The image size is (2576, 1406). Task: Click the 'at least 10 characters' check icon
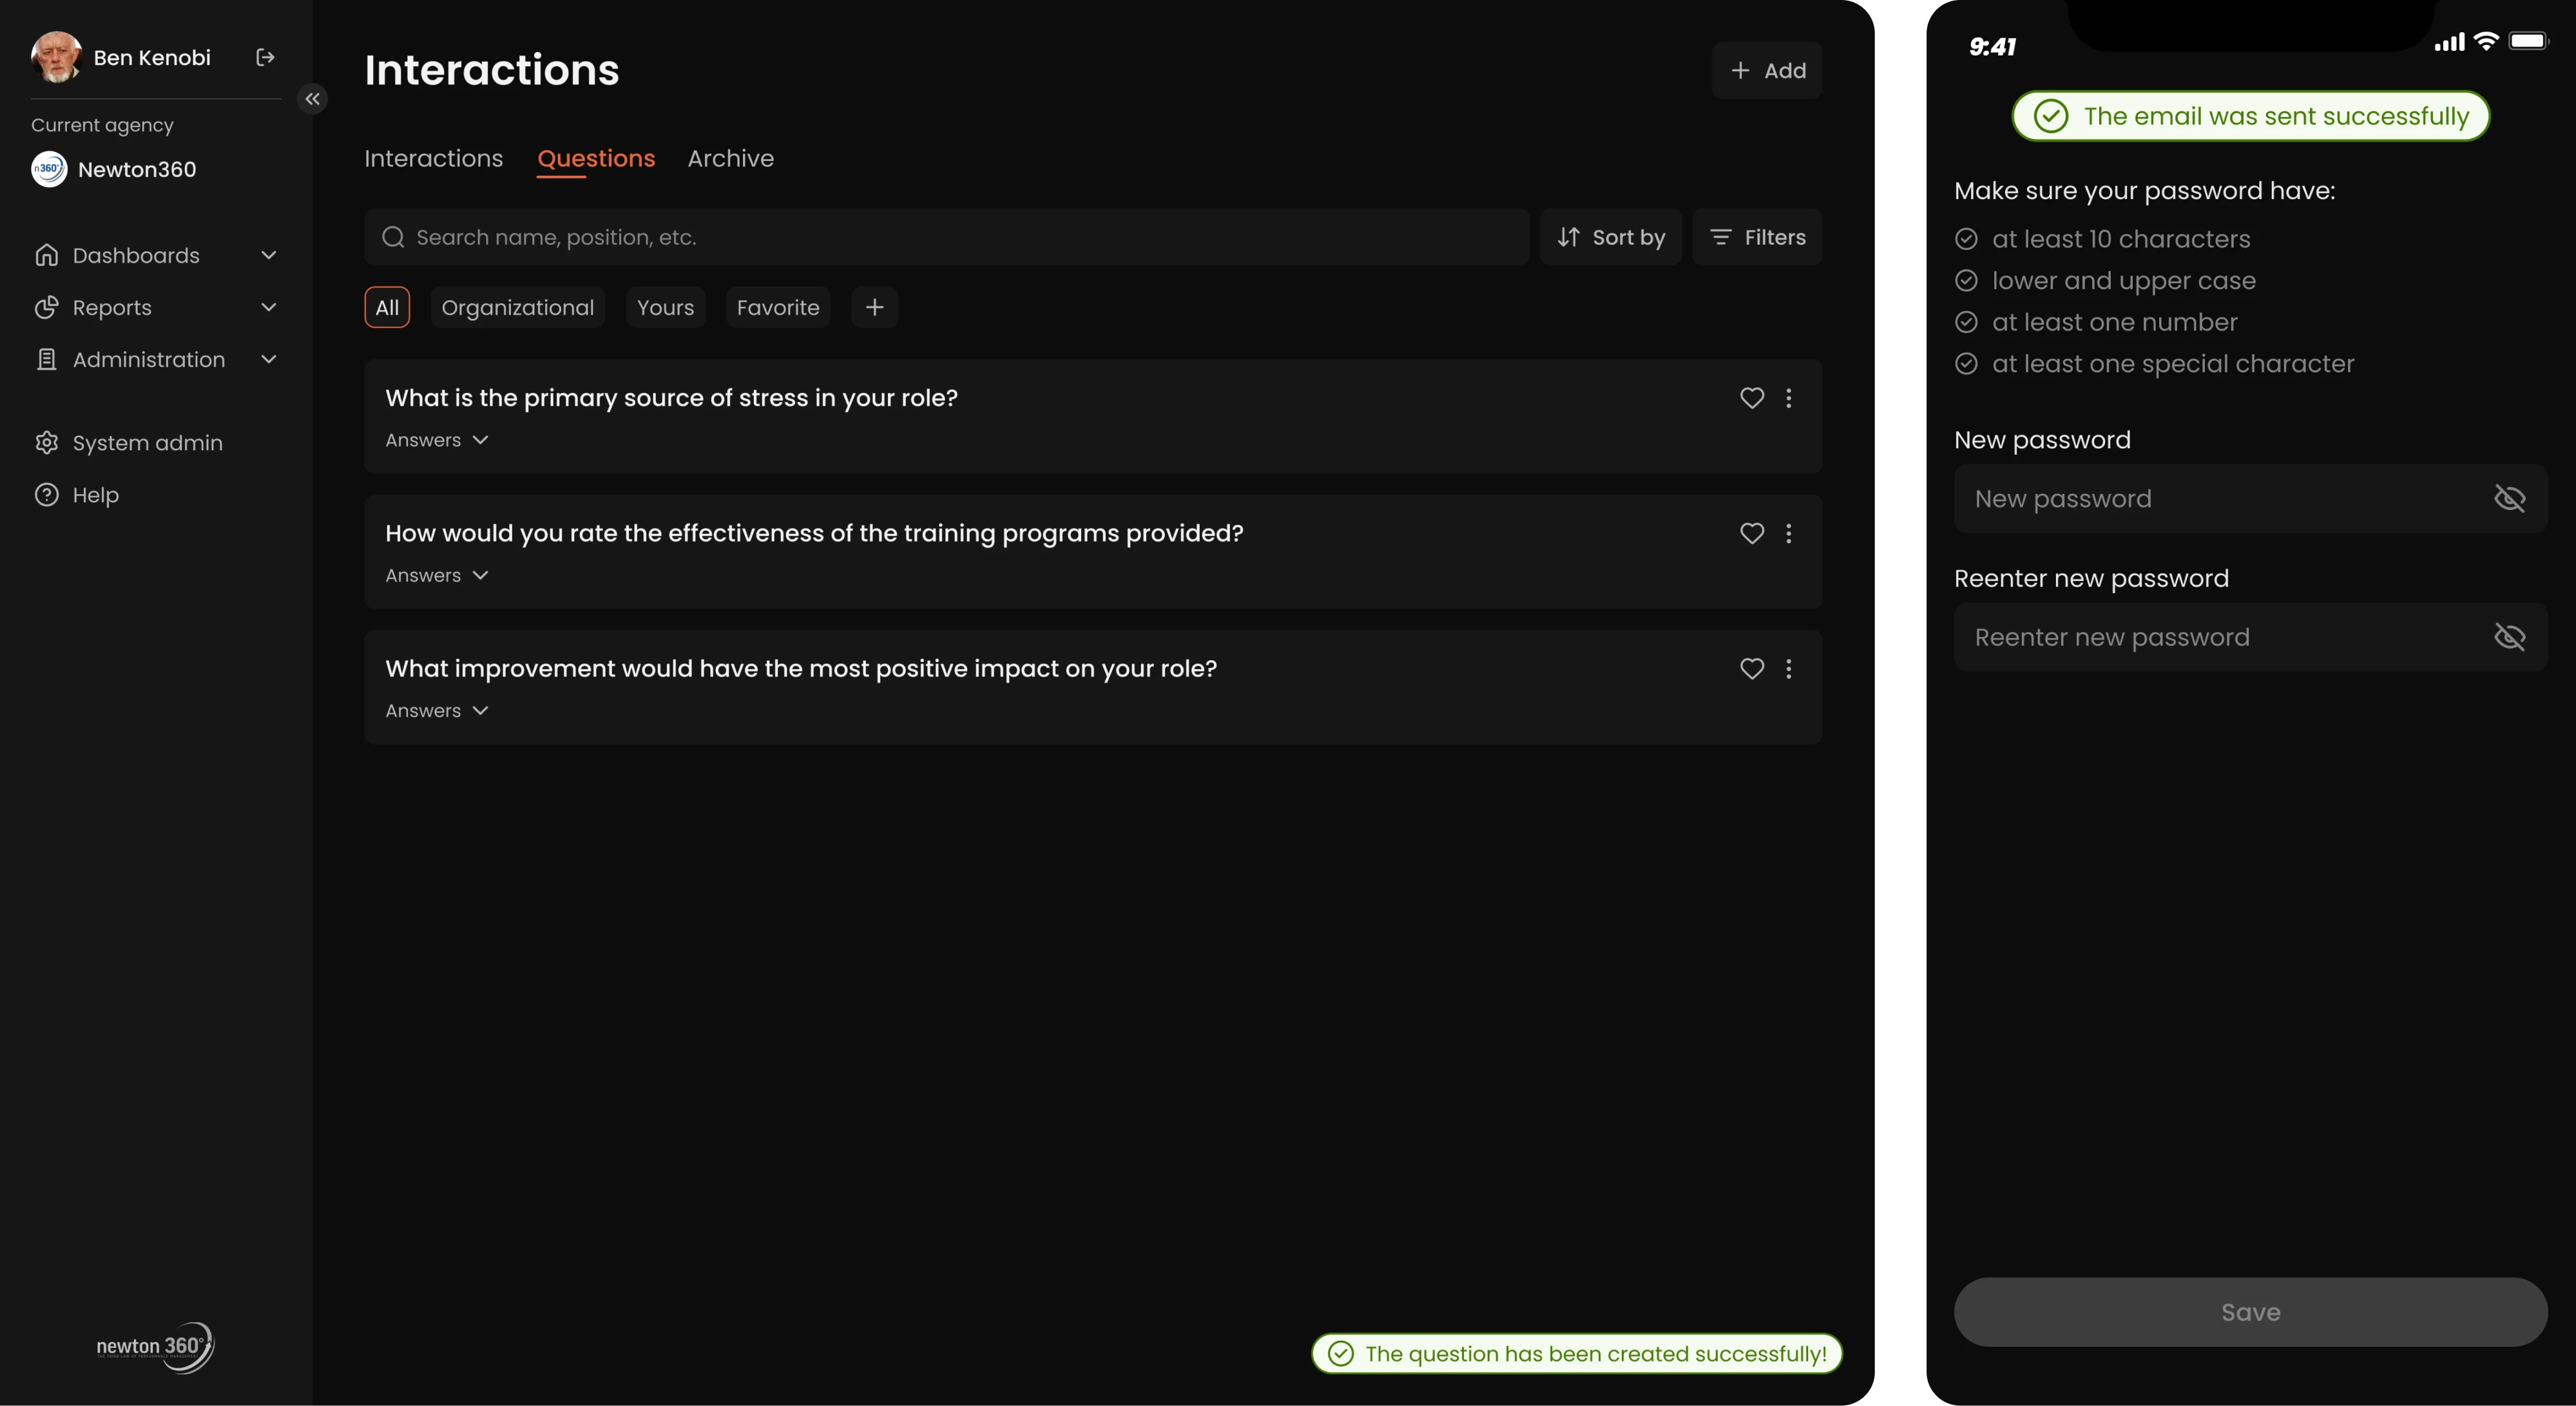tap(1966, 239)
